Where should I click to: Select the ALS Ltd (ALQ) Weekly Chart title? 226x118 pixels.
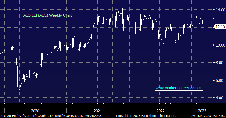pyautogui.click(x=47, y=15)
